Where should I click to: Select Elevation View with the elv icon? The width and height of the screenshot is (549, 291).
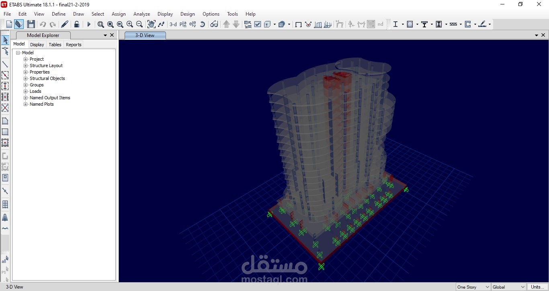pos(193,24)
